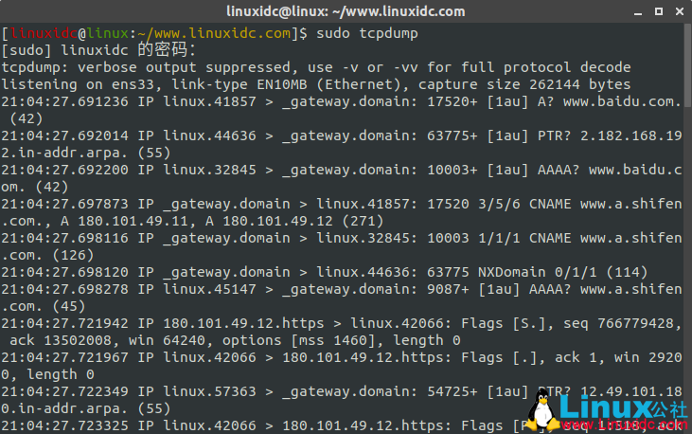
Task: Click the text 'options [mss 1460]'
Action: pos(299,341)
